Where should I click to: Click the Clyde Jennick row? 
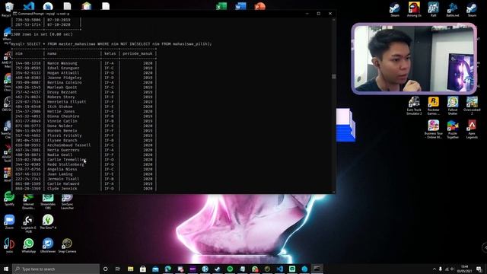pyautogui.click(x=84, y=189)
